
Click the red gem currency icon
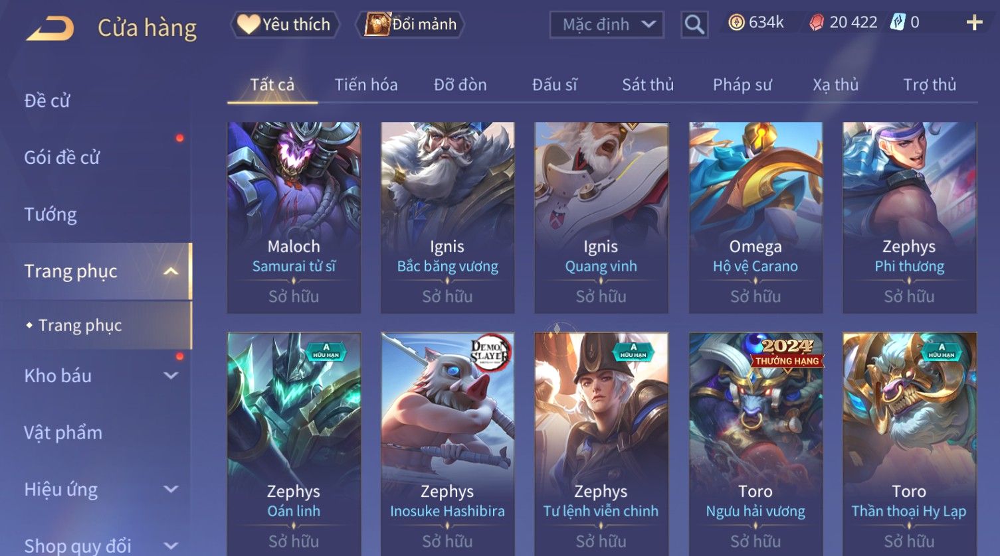(x=817, y=23)
